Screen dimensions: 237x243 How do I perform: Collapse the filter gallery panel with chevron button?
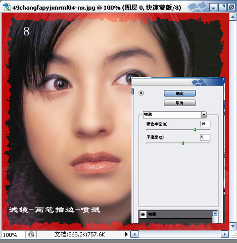coord(141,93)
